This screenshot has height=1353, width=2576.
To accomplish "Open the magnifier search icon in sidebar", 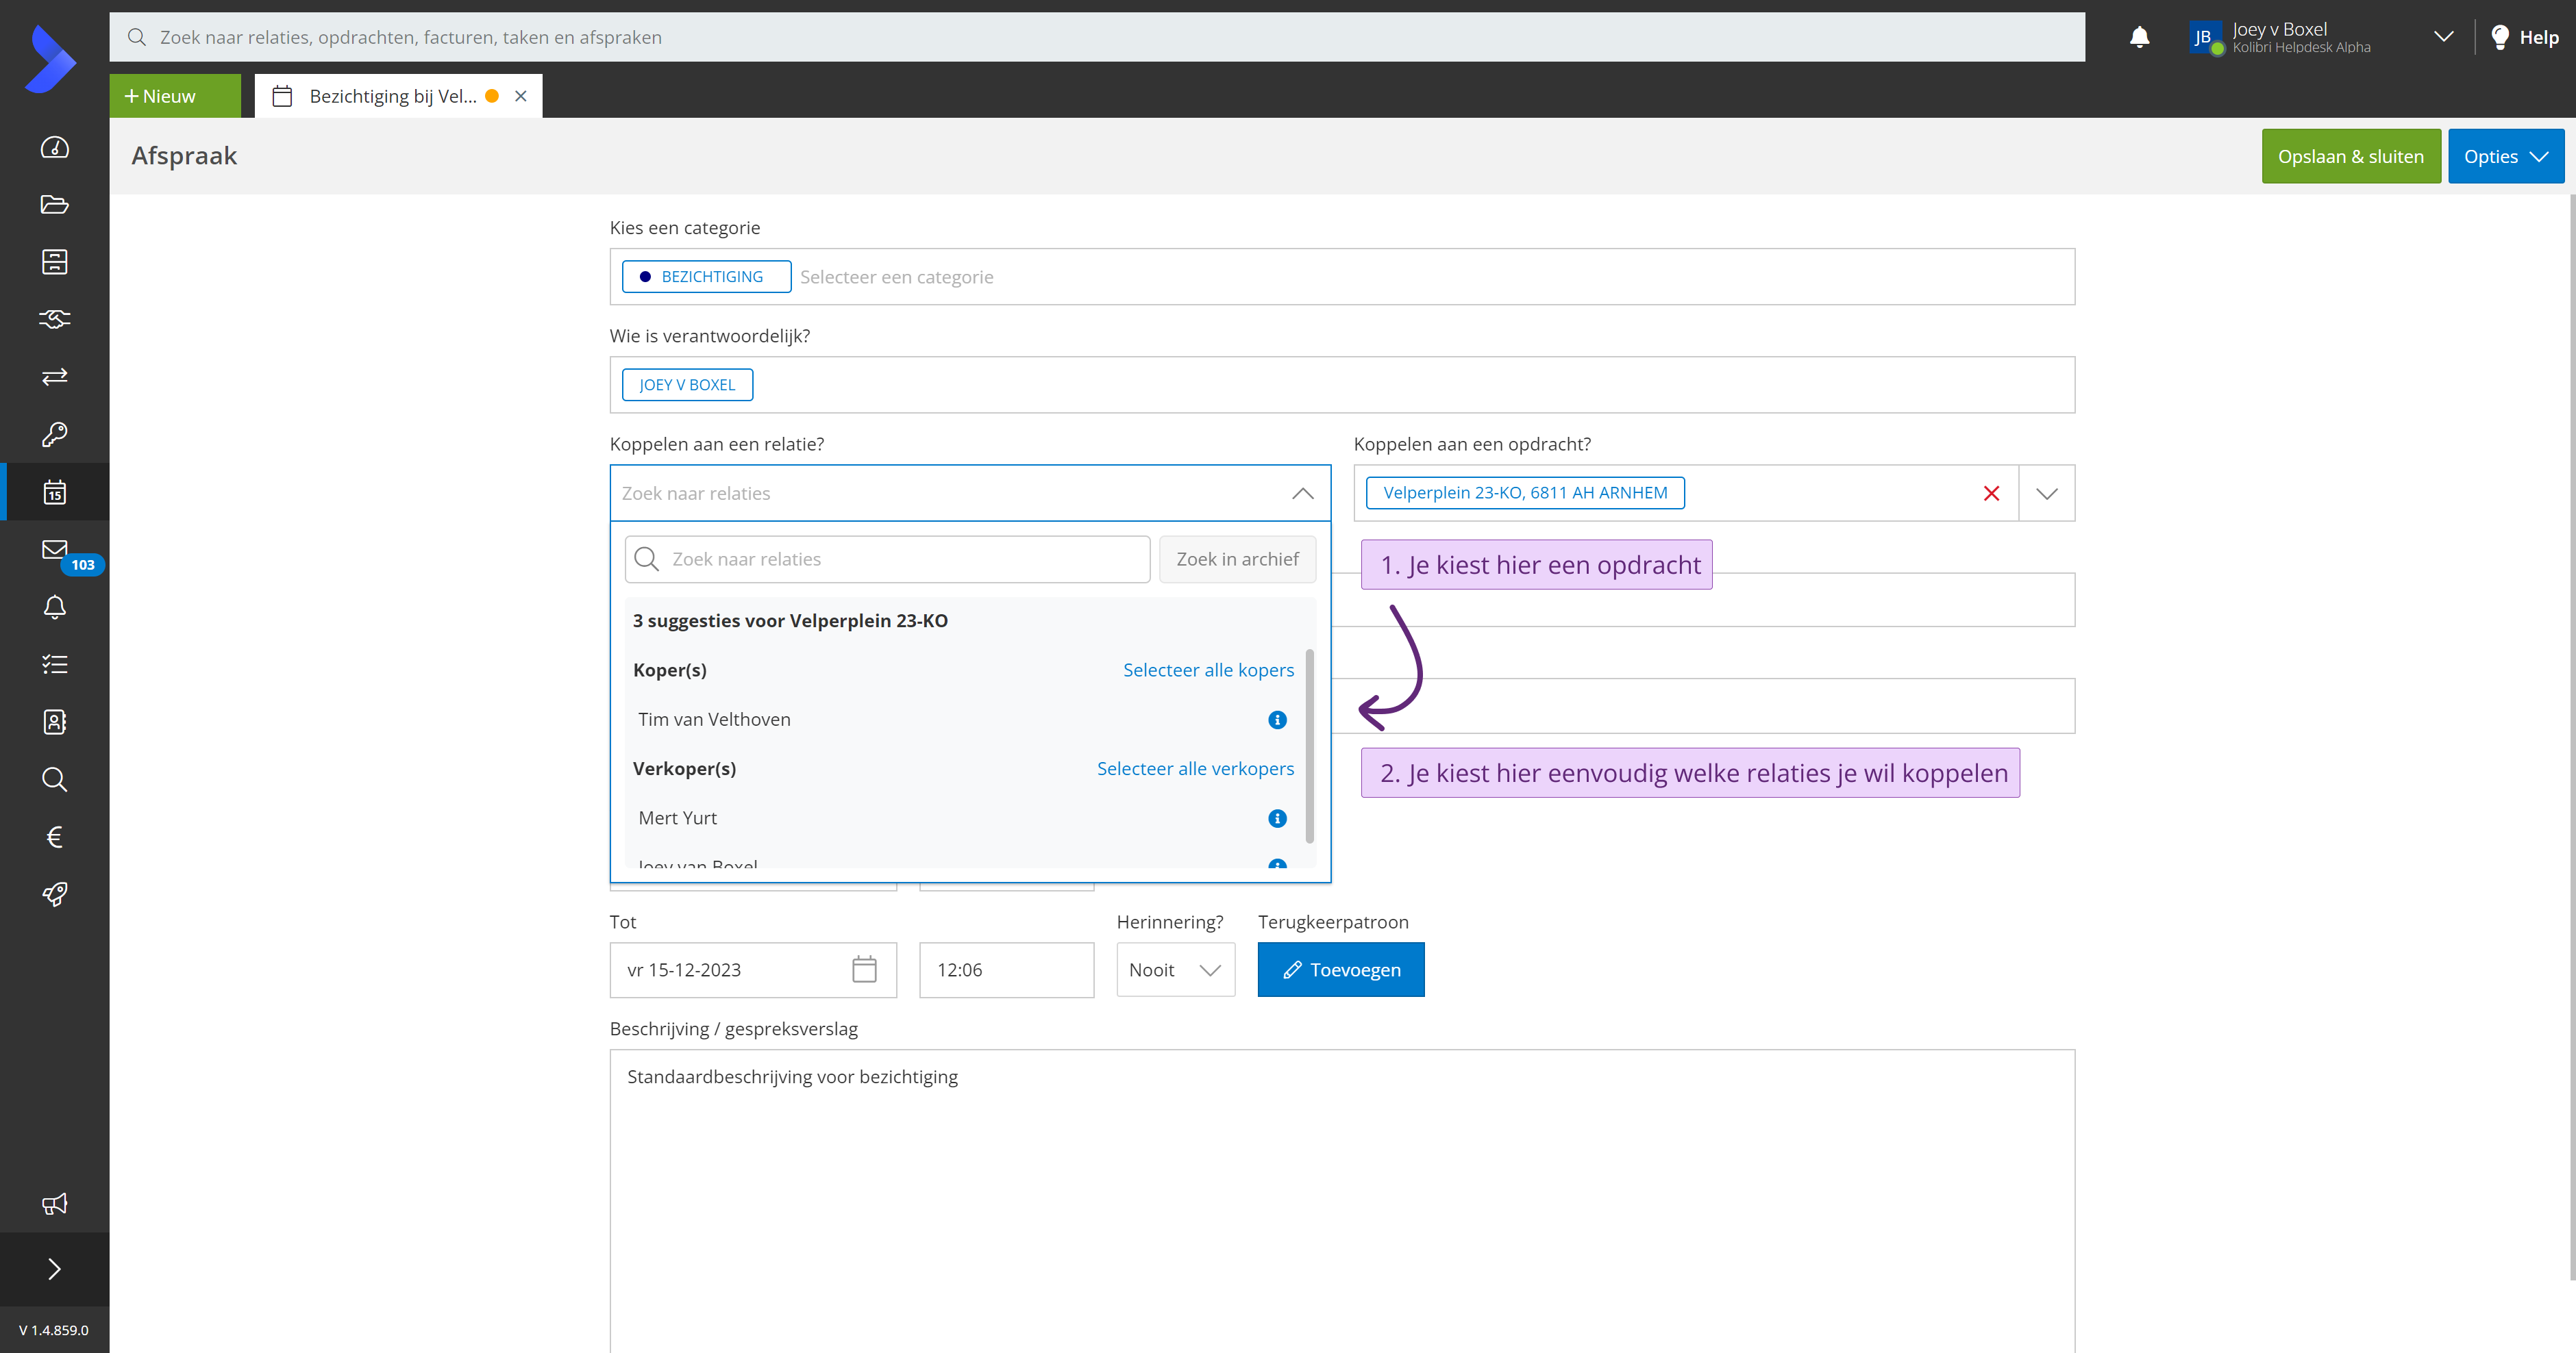I will (54, 779).
